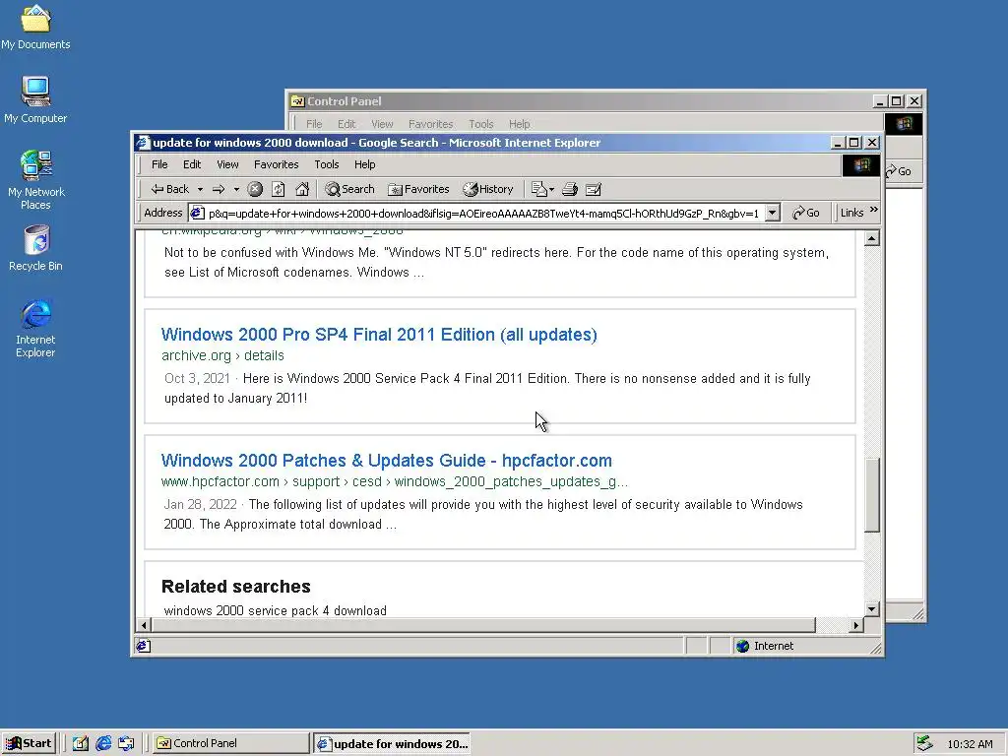Open Windows 2000 Patches & Updates Guide link
1008x756 pixels.
click(386, 461)
